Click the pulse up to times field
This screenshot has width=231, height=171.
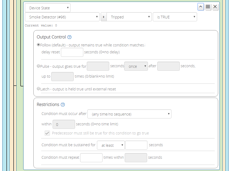point(62,77)
